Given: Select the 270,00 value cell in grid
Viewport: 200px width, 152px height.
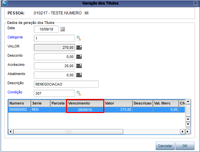Looking at the screenshot, I should coord(118,109).
